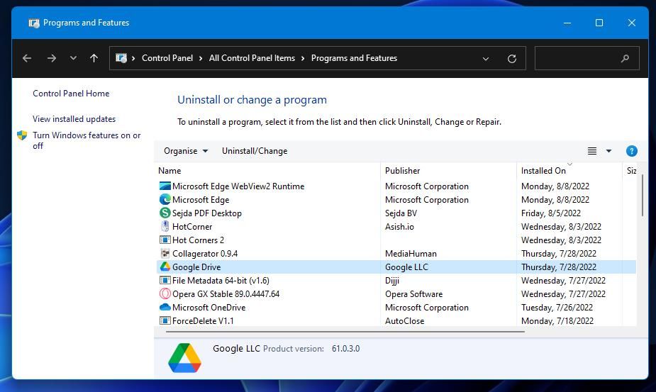Expand the address bar history dropdown
Viewport: 656px width, 392px height.
(x=486, y=59)
